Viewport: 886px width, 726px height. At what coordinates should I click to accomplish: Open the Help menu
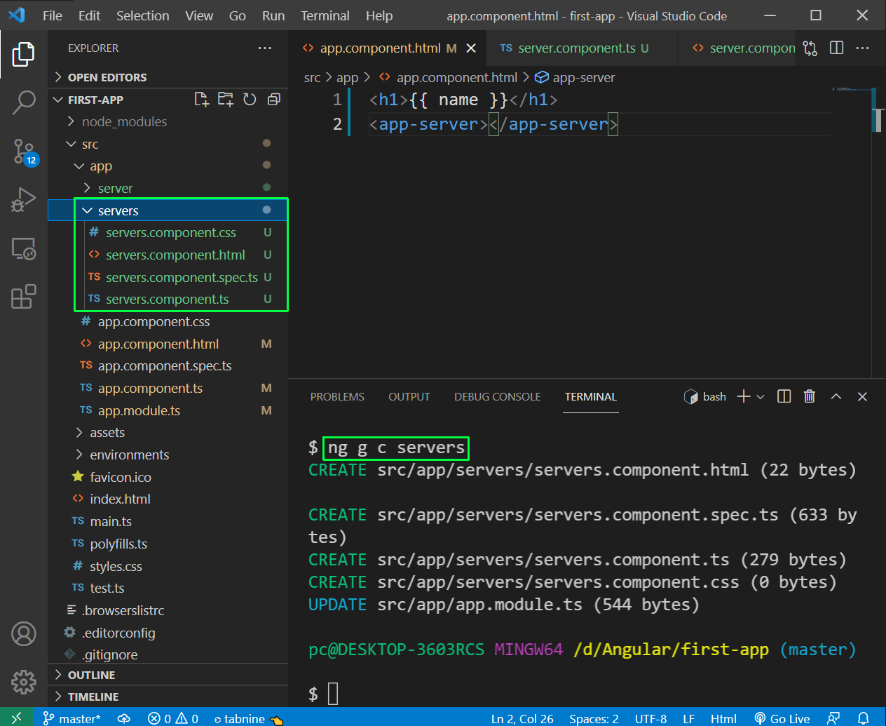379,15
